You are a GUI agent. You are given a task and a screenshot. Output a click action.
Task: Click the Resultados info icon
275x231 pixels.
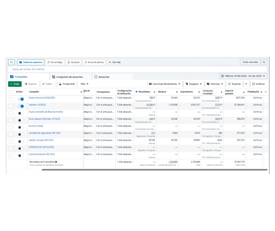pyautogui.click(x=137, y=92)
